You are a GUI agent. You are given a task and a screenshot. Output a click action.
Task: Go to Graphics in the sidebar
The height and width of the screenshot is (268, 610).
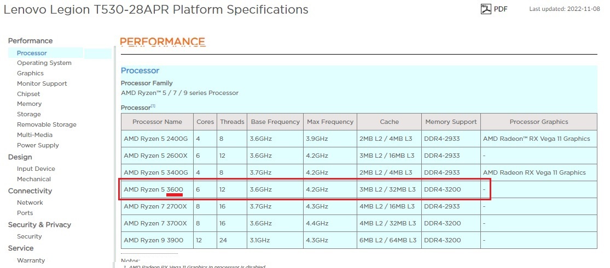(30, 73)
